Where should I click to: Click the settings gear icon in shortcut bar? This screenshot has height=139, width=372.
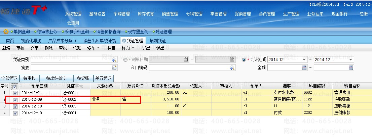(x=6, y=32)
